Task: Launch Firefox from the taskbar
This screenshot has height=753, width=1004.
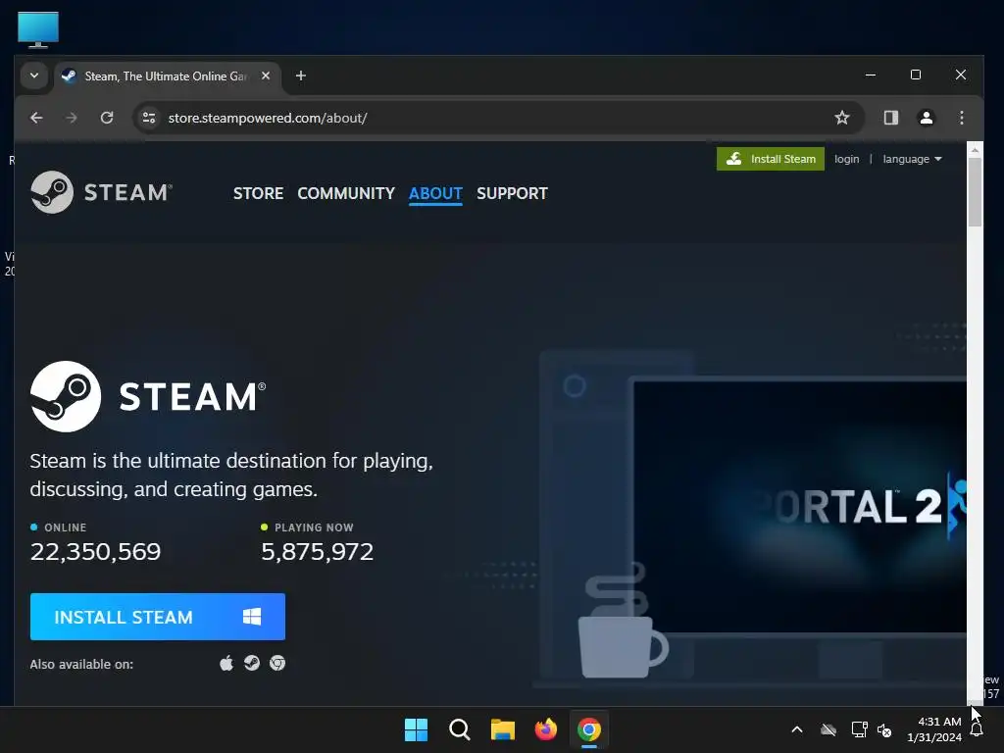Action: pos(545,729)
